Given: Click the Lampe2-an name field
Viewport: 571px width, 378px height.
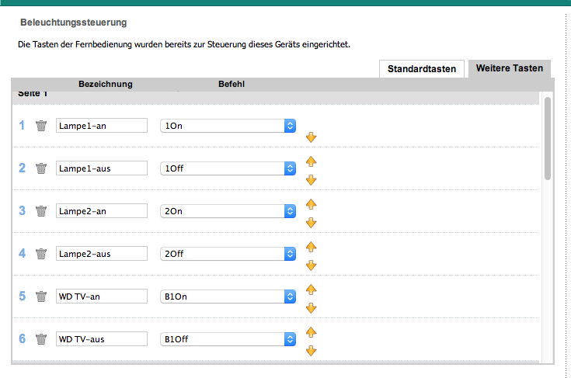Looking at the screenshot, I should point(102,211).
